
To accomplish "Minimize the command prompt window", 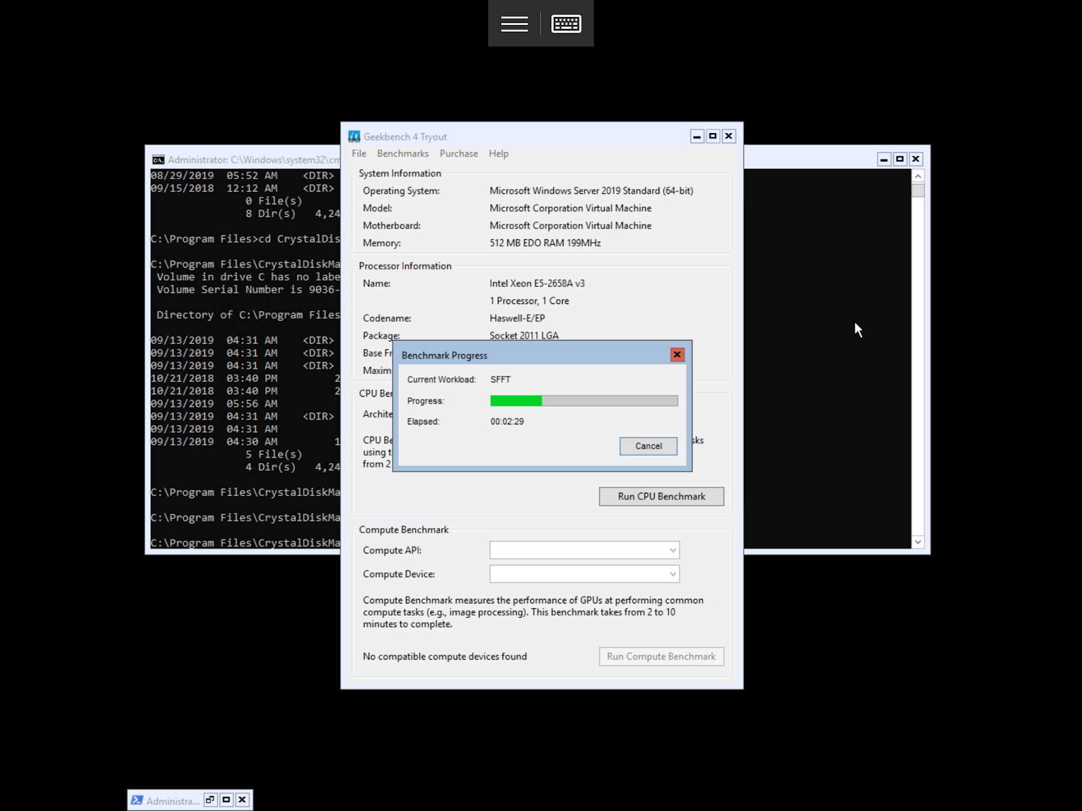I will (x=884, y=159).
